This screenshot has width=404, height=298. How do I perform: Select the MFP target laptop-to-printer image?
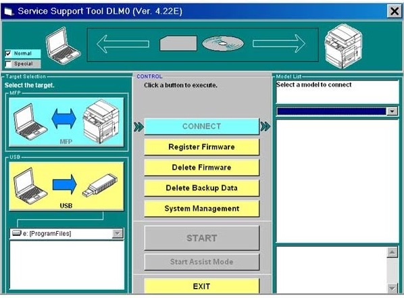[66, 122]
